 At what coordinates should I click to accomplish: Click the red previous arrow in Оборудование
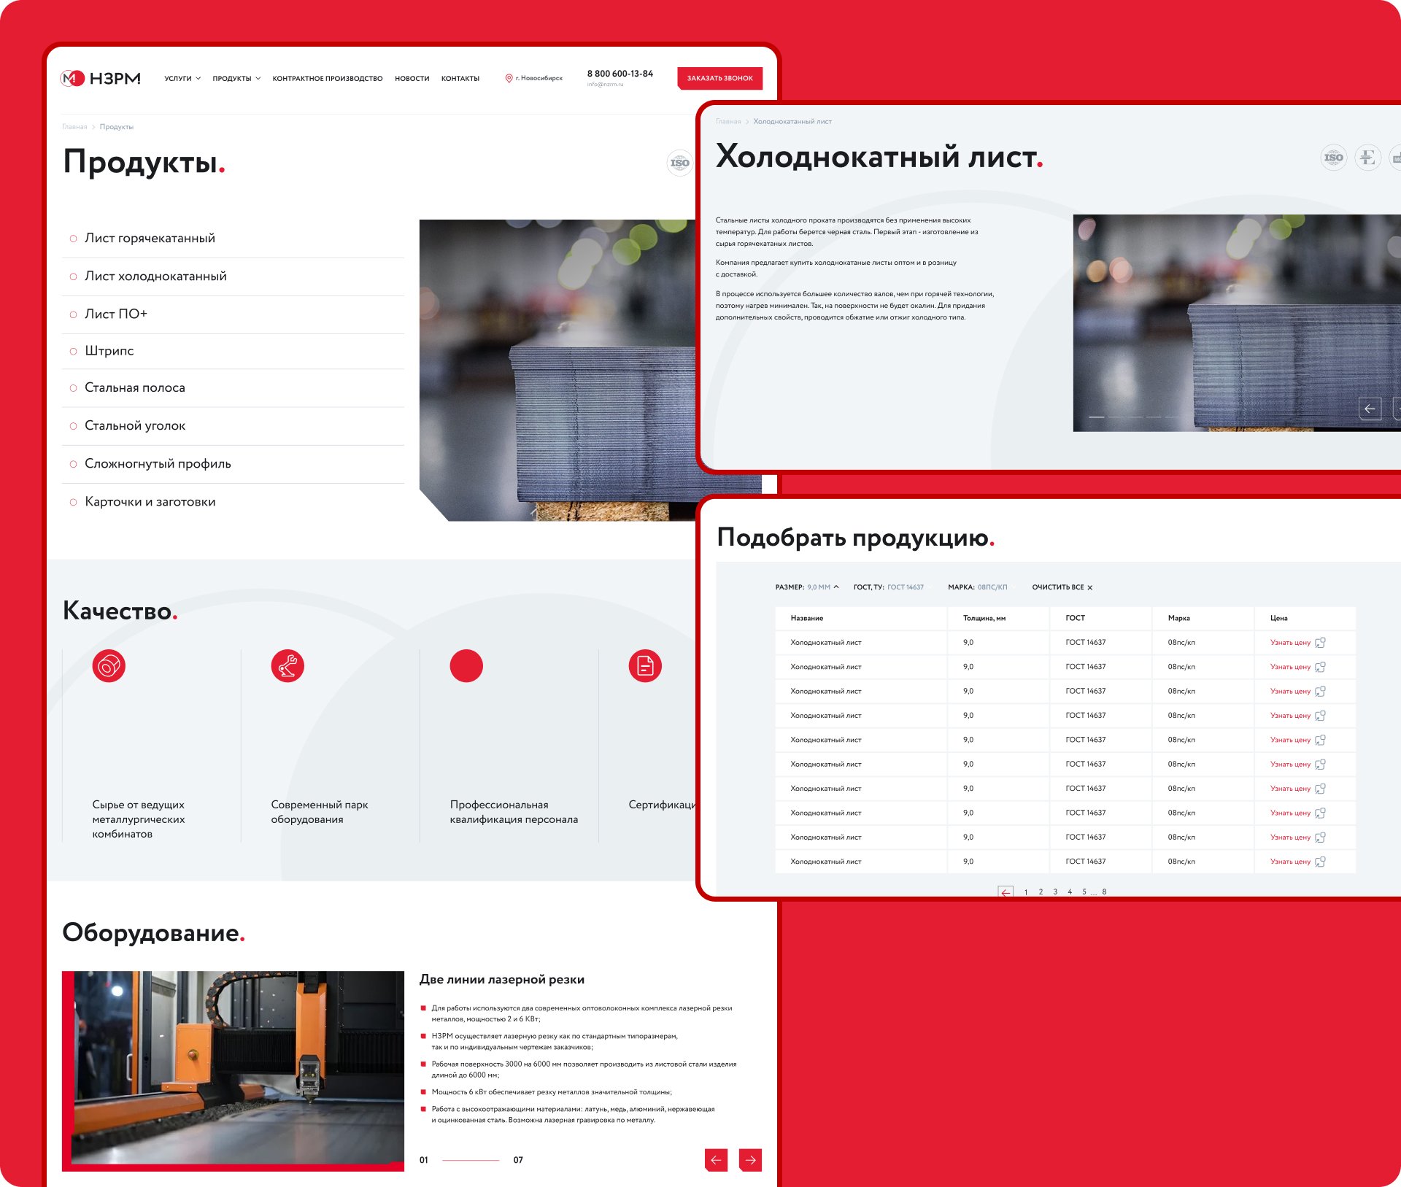coord(716,1159)
